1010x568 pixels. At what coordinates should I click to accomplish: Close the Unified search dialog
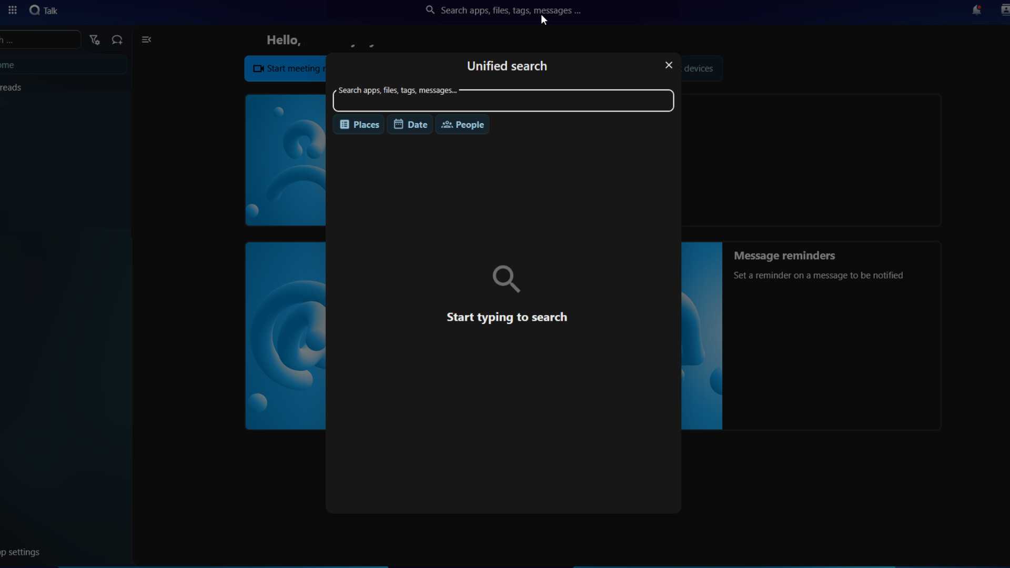669,66
